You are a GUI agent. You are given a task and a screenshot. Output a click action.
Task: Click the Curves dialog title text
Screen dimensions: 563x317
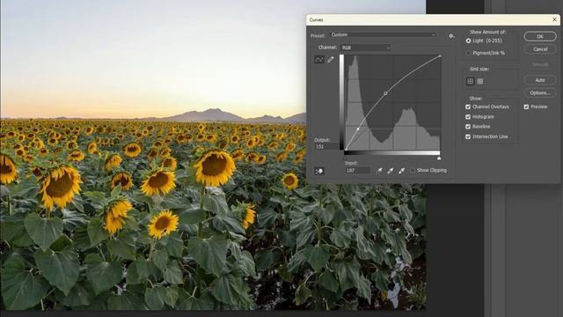point(317,19)
